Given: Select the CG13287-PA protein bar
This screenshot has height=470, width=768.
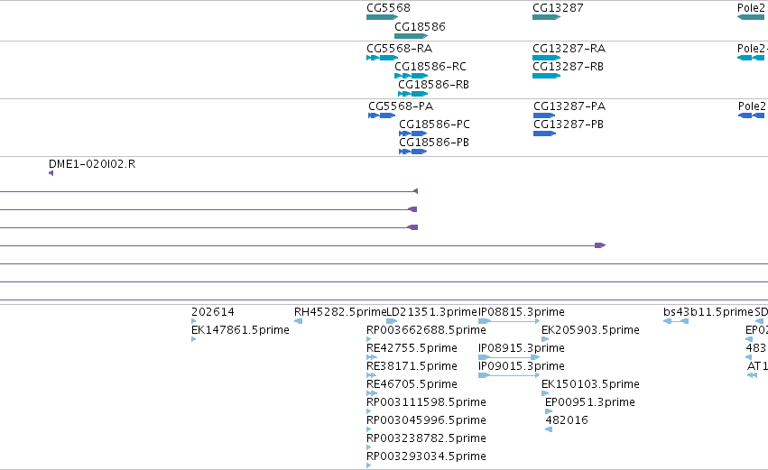Looking at the screenshot, I should coord(545,115).
